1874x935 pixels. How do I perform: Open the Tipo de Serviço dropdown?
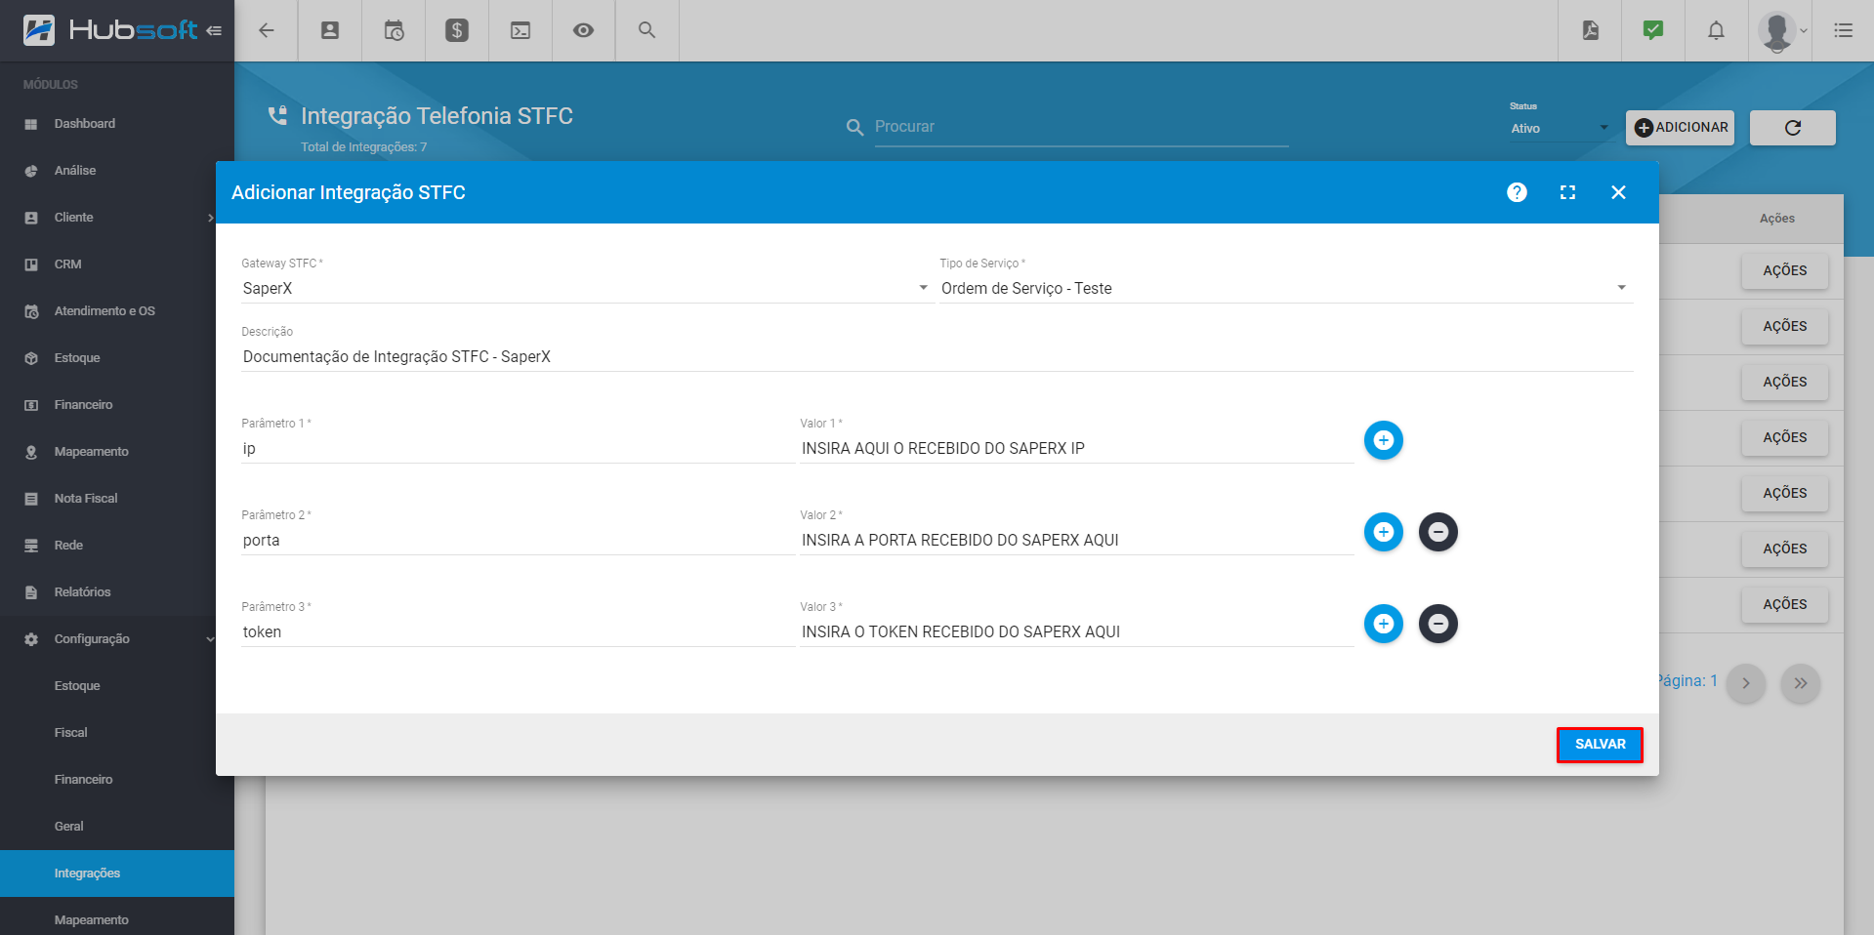1285,288
